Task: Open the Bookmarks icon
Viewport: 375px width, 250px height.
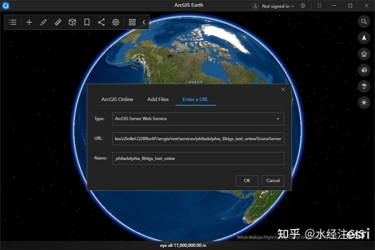Action: coord(87,22)
